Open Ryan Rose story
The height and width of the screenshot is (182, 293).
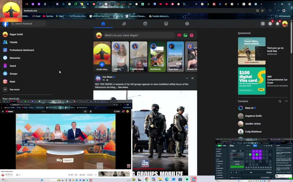click(x=175, y=57)
